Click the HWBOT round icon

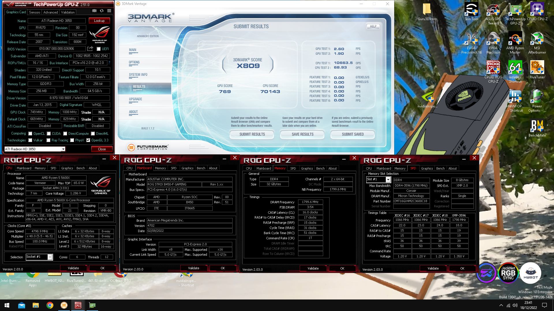click(x=530, y=273)
